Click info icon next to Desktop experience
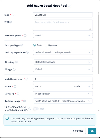Screen dimensions: 100x138 [27, 52]
